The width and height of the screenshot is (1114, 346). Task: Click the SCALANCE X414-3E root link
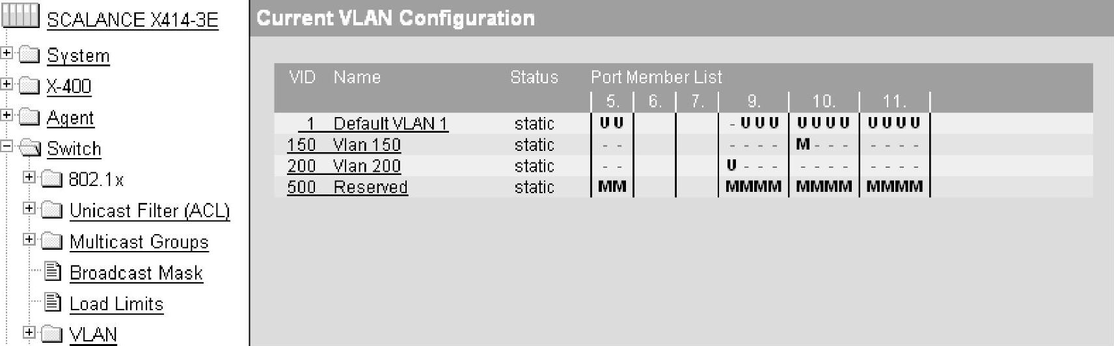(x=132, y=20)
